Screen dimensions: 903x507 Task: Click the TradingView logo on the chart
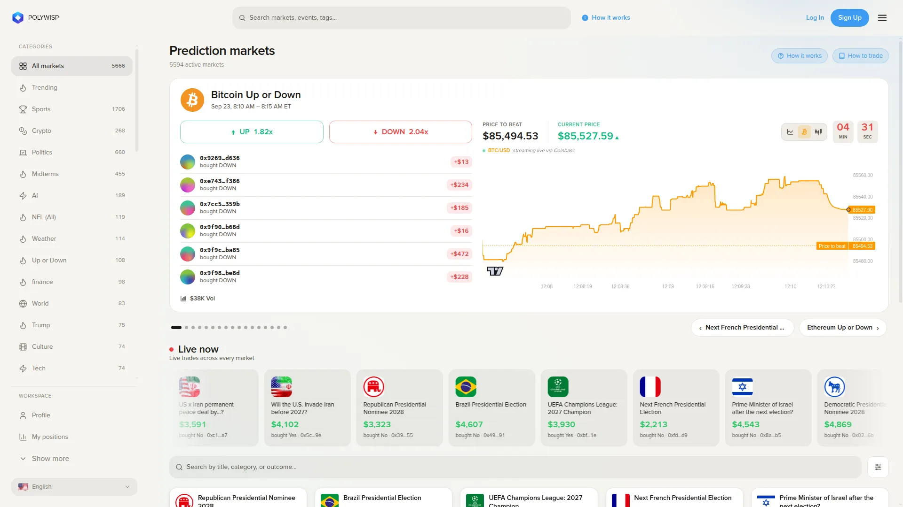[495, 271]
